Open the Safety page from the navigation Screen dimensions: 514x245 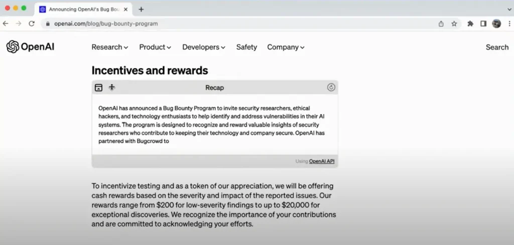(246, 47)
